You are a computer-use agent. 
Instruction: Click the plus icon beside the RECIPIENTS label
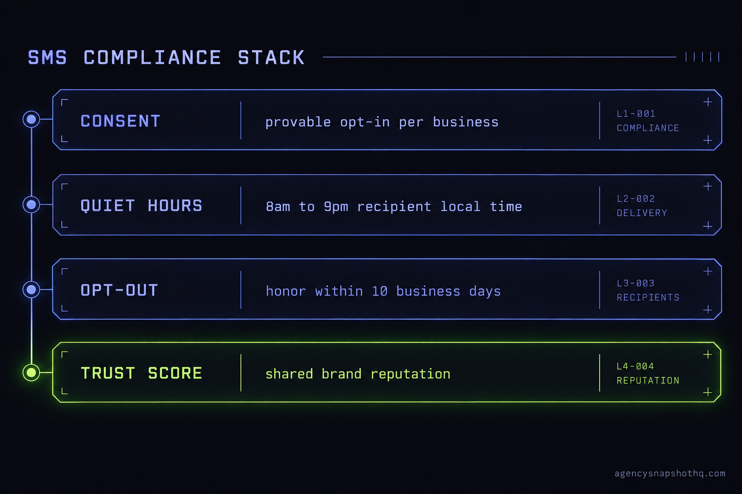[x=708, y=309]
